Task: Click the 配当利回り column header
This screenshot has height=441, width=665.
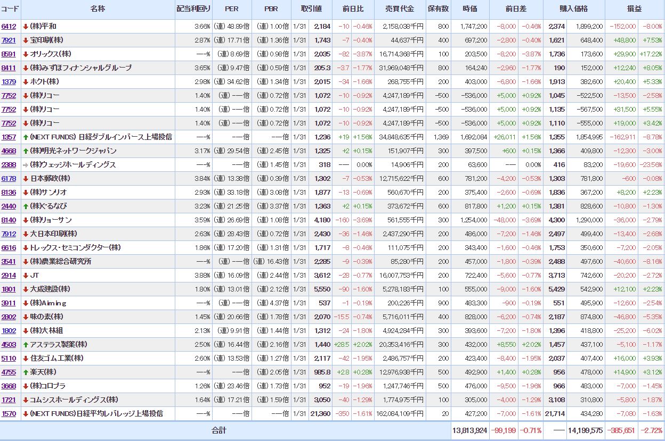Action: 193,9
